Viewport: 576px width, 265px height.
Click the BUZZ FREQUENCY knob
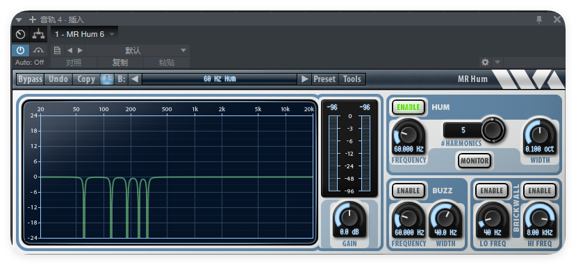click(409, 218)
